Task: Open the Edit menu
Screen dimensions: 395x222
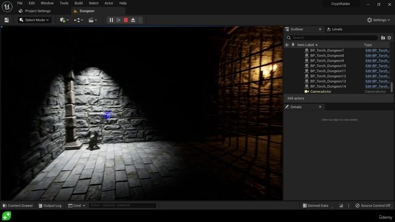Action: 31,3
